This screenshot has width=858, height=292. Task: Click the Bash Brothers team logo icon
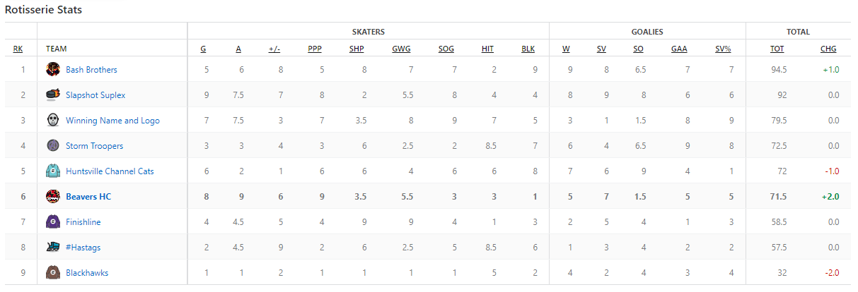point(52,69)
